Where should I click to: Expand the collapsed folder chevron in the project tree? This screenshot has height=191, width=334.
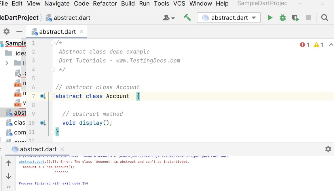[7, 63]
